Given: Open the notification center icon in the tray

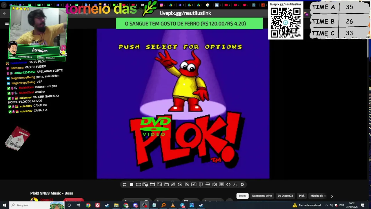Looking at the screenshot, I should tap(363, 205).
